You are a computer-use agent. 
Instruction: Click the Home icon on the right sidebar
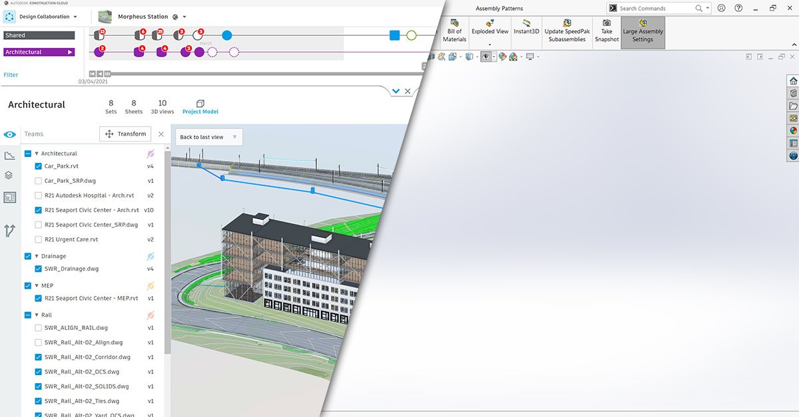tap(792, 80)
